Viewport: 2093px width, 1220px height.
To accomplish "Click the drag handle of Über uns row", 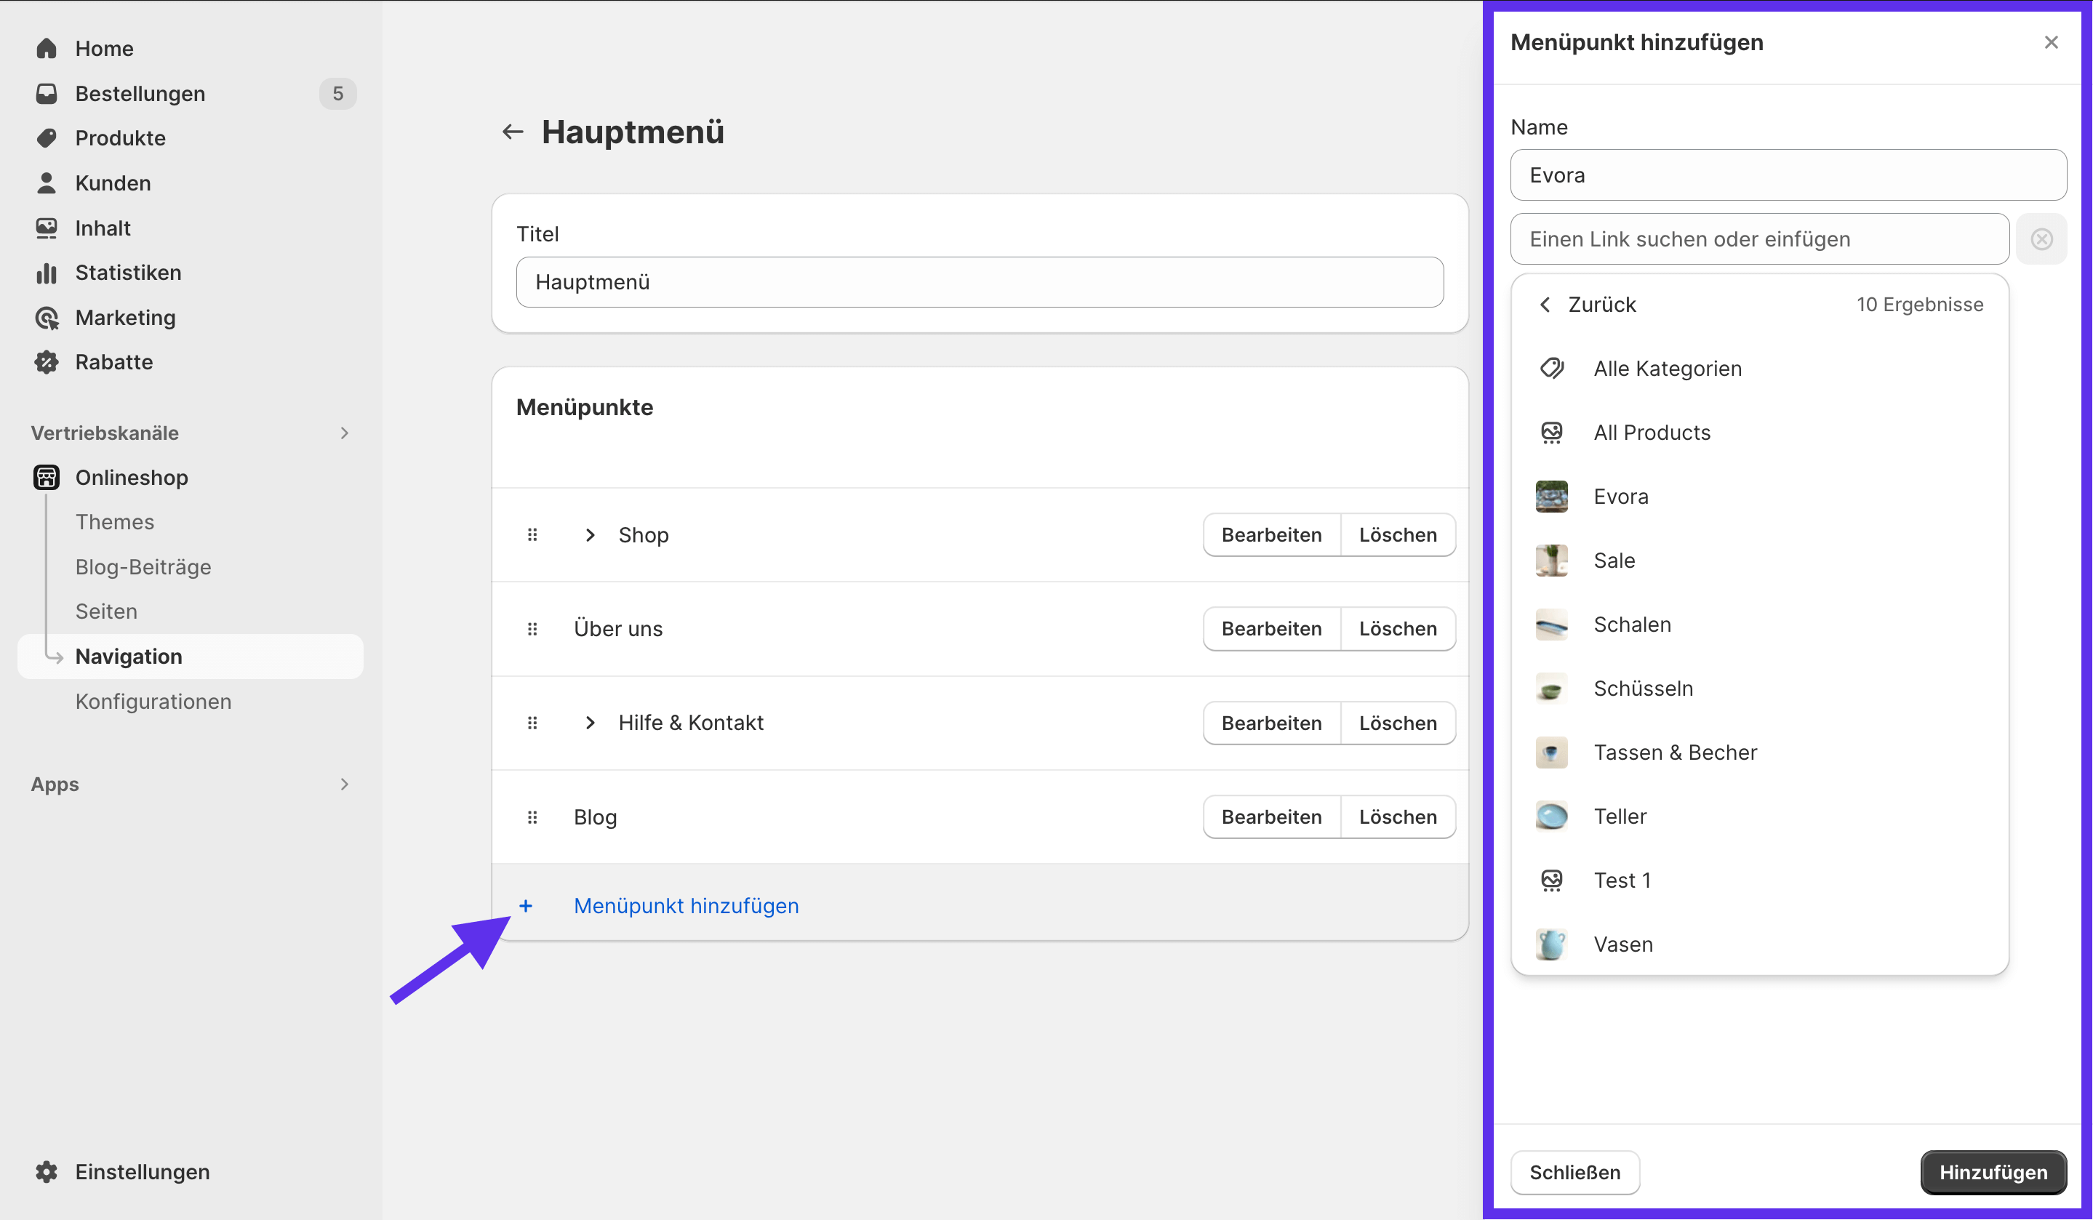I will click(532, 629).
